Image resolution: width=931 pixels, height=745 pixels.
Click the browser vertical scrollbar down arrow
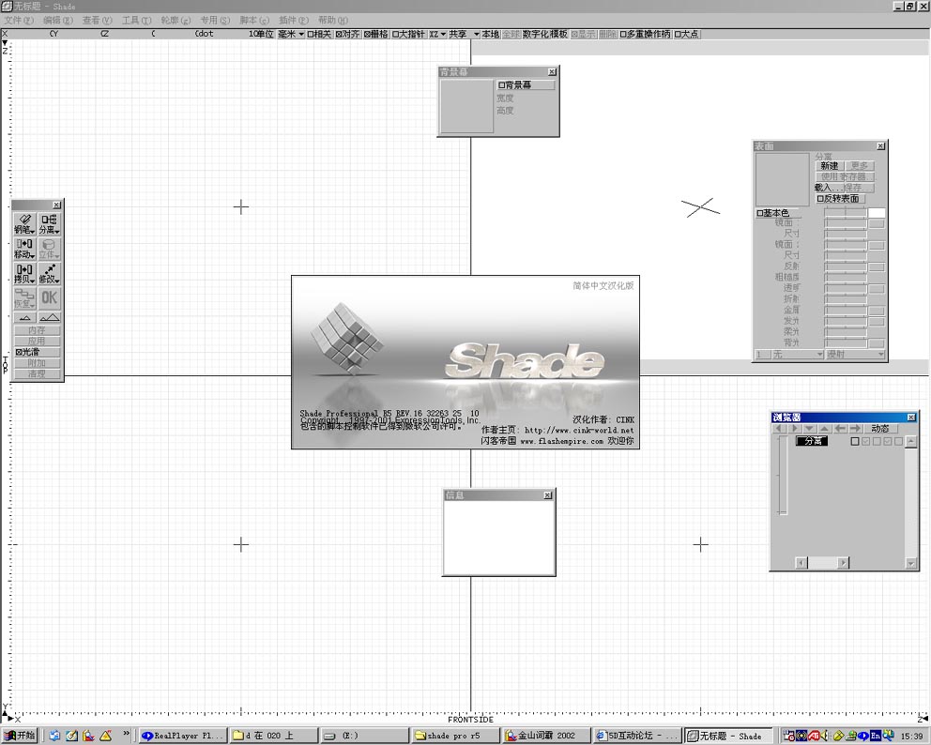tap(911, 563)
